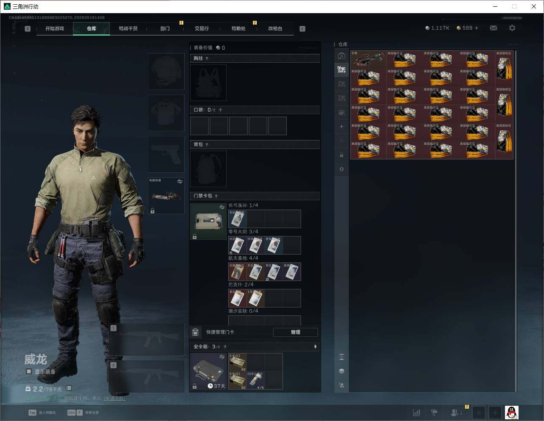Select the crossbow item in warehouse
This screenshot has width=544, height=421.
click(368, 60)
